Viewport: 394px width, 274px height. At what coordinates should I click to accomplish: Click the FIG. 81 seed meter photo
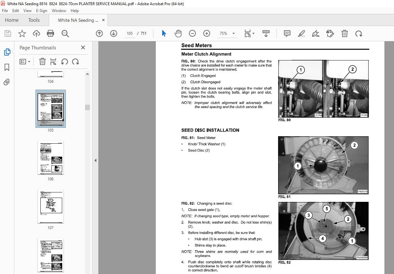[x=323, y=165]
